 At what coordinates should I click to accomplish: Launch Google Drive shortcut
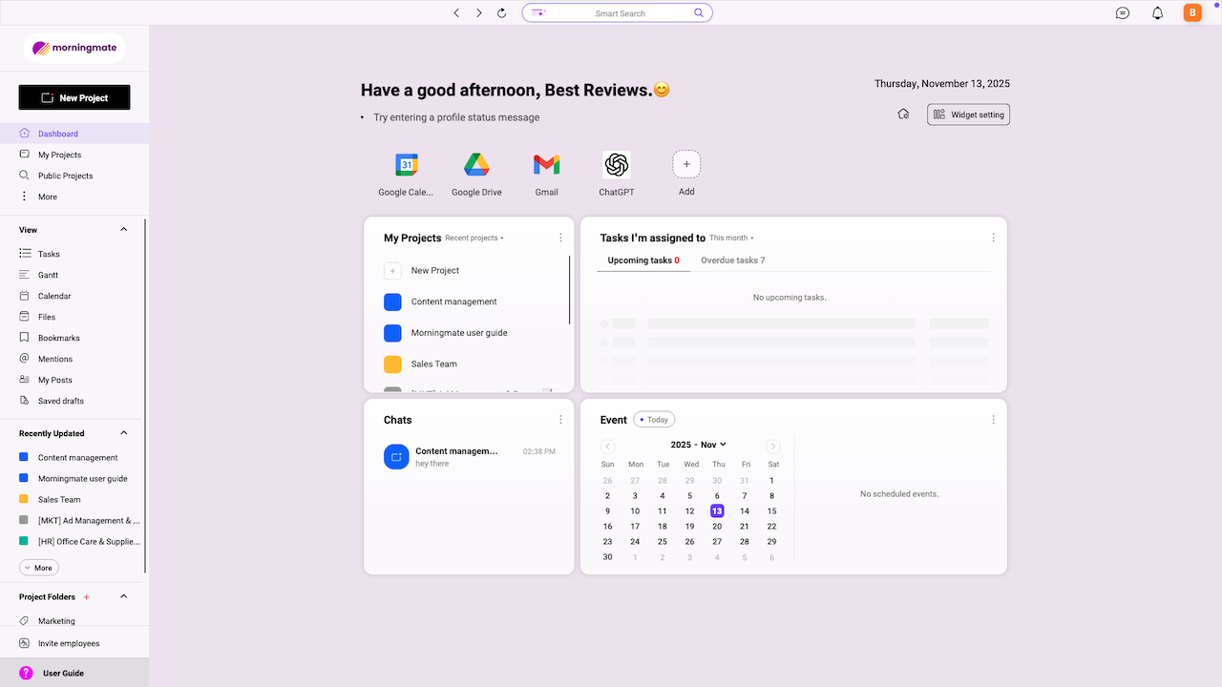tap(476, 164)
